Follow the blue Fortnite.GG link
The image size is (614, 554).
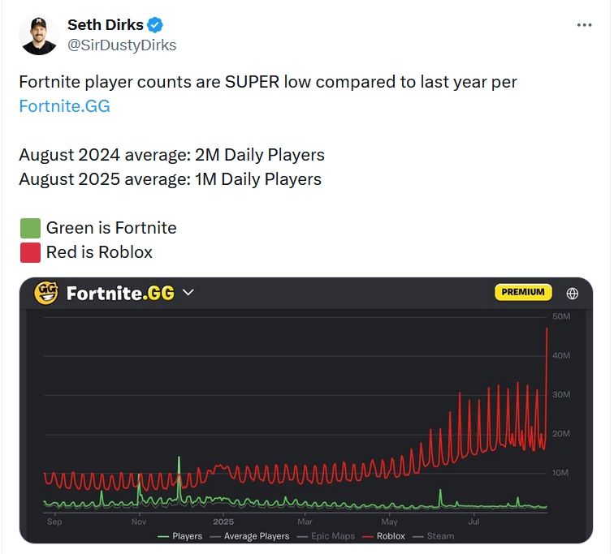click(x=65, y=106)
